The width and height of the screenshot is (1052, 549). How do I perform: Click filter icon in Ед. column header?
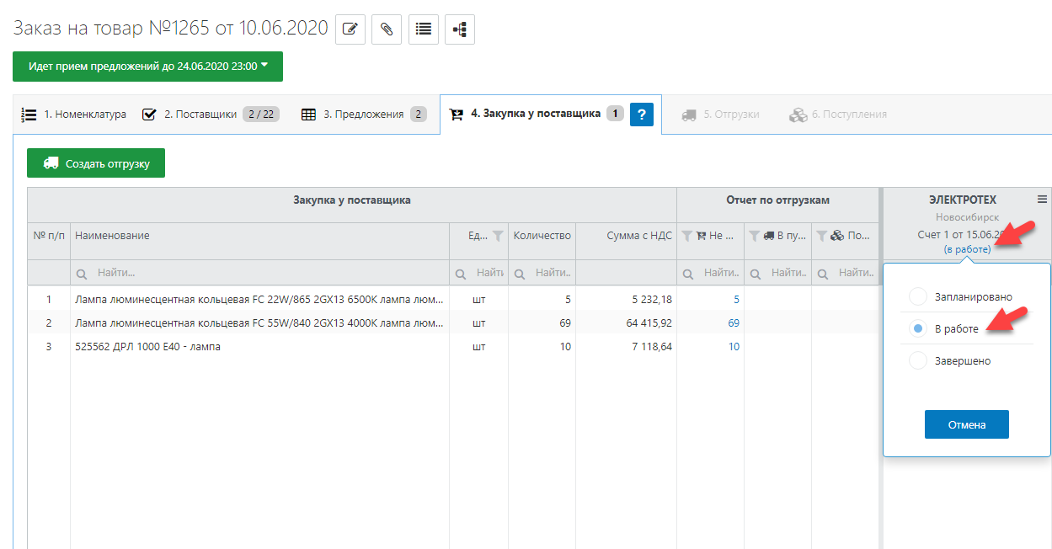pos(498,236)
